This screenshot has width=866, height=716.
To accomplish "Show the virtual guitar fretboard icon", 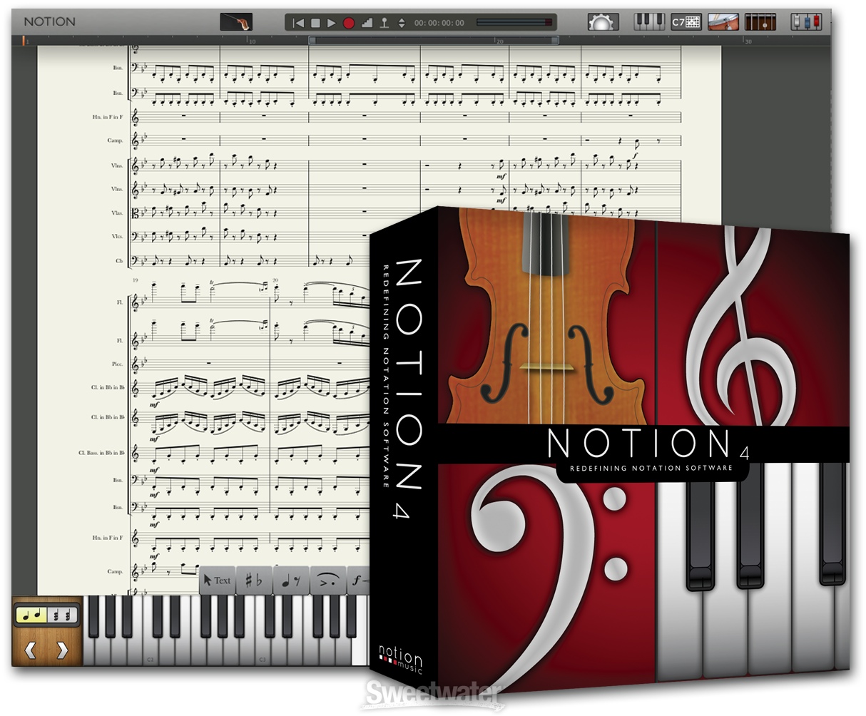I will 760,21.
